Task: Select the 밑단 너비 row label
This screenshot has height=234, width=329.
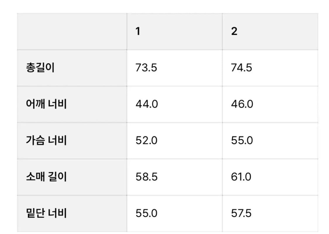Action: [46, 213]
